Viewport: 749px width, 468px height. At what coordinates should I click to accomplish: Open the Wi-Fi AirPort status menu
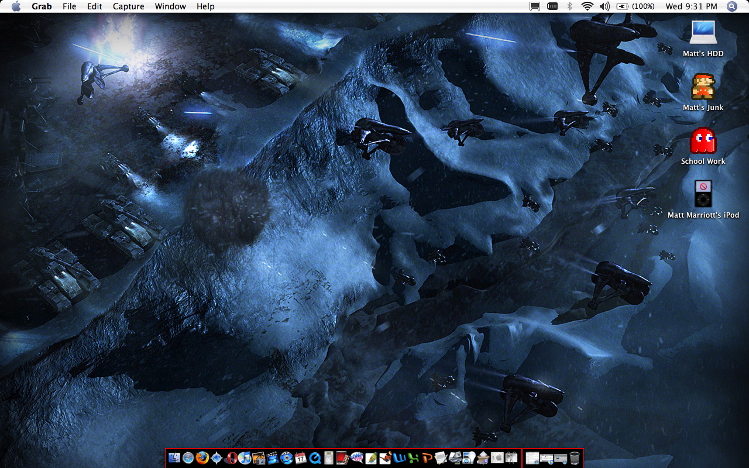coord(587,6)
